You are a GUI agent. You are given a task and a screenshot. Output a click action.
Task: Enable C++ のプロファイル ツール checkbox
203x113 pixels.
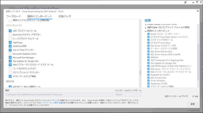coord(10,39)
